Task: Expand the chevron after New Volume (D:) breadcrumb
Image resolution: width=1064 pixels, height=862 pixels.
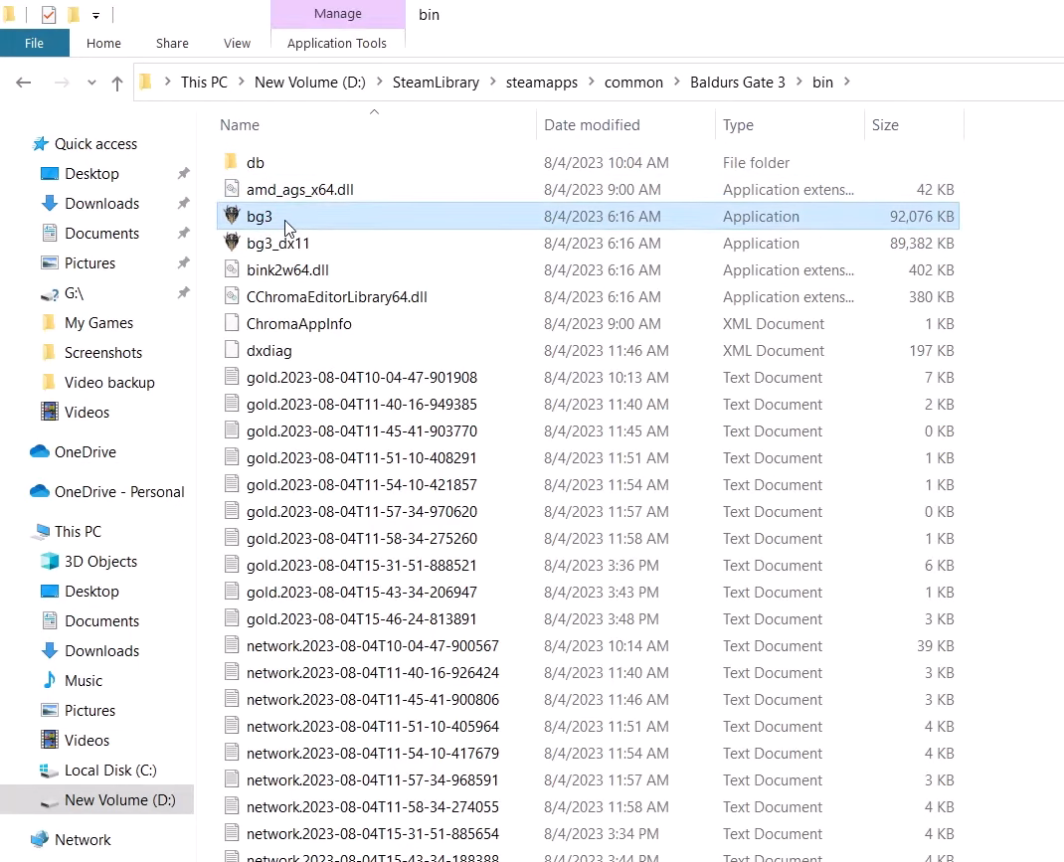Action: (x=379, y=82)
